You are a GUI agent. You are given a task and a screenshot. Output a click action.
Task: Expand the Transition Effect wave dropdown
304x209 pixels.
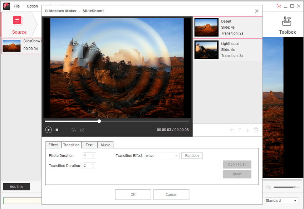click(177, 156)
